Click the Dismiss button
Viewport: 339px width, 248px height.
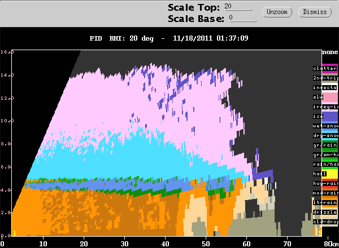pos(315,12)
